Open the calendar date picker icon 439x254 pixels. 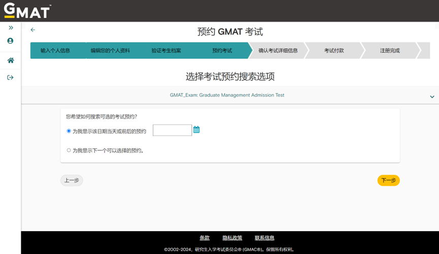tap(196, 130)
